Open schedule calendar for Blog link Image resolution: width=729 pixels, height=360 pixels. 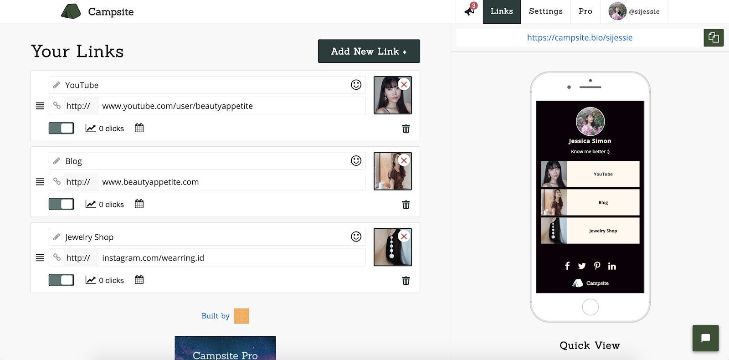(x=139, y=204)
